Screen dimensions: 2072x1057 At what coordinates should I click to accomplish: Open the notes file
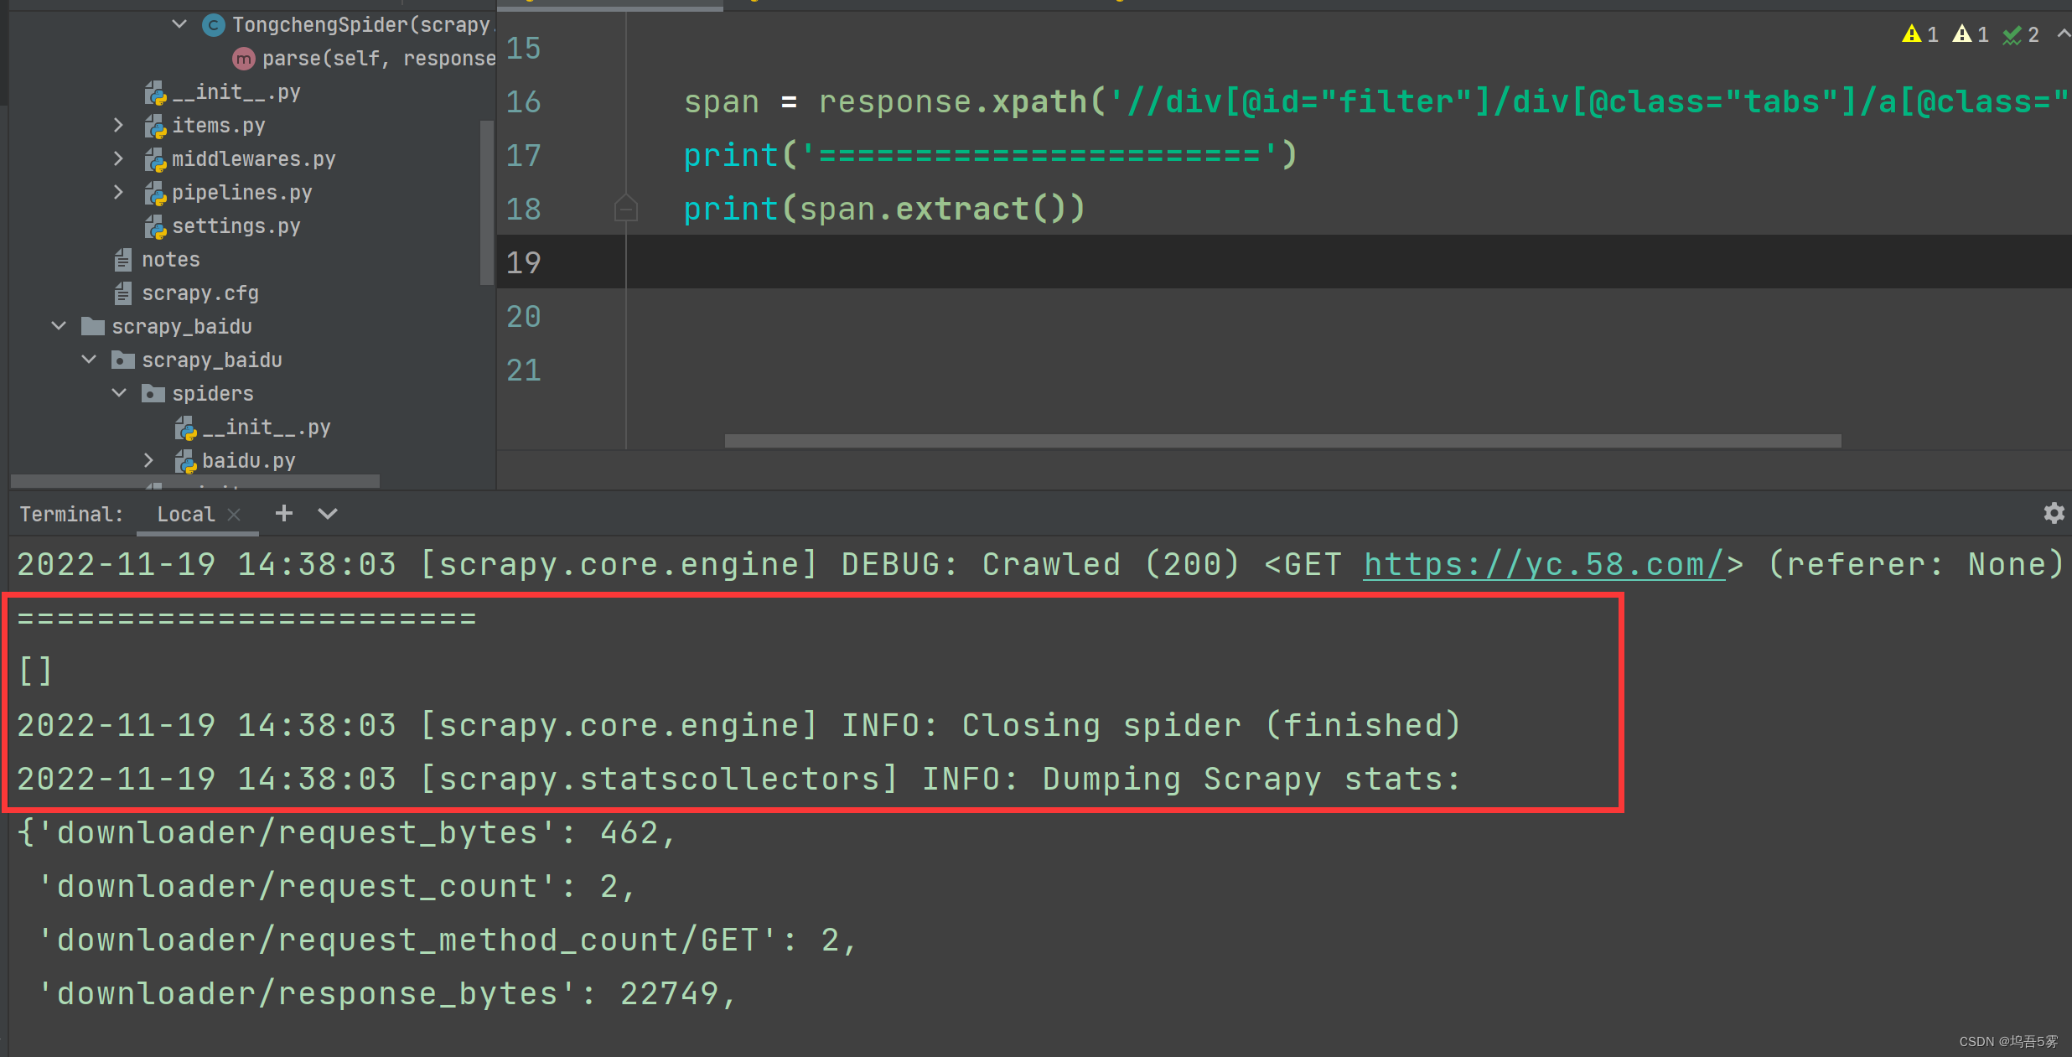tap(170, 260)
